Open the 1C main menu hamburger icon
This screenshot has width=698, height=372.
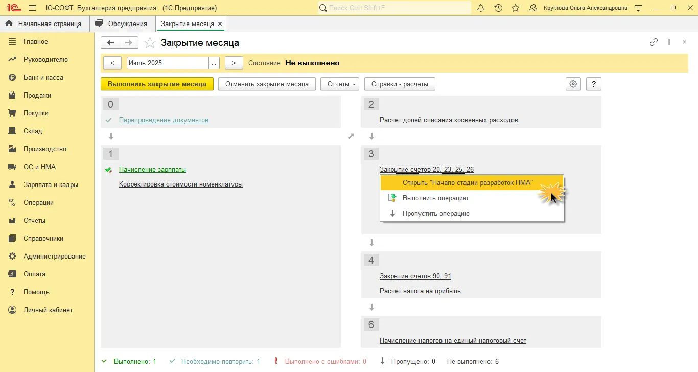(32, 8)
